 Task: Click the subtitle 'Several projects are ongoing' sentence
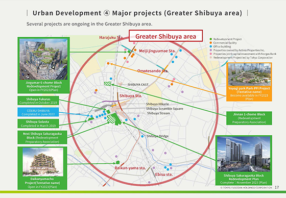click(89, 24)
